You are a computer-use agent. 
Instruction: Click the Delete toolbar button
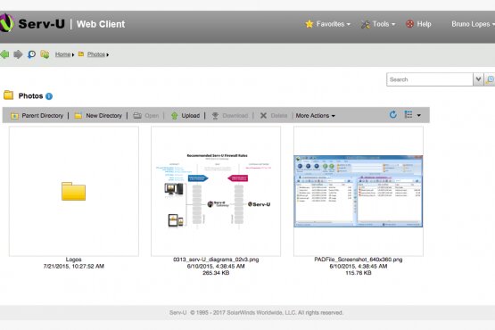(274, 116)
